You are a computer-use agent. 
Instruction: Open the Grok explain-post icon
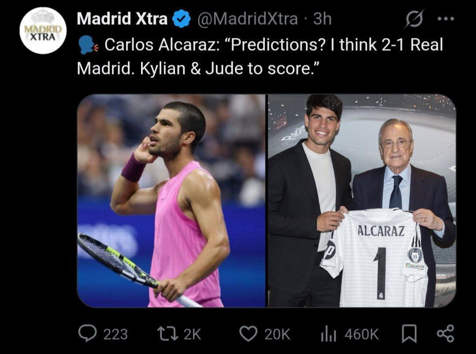tap(414, 19)
